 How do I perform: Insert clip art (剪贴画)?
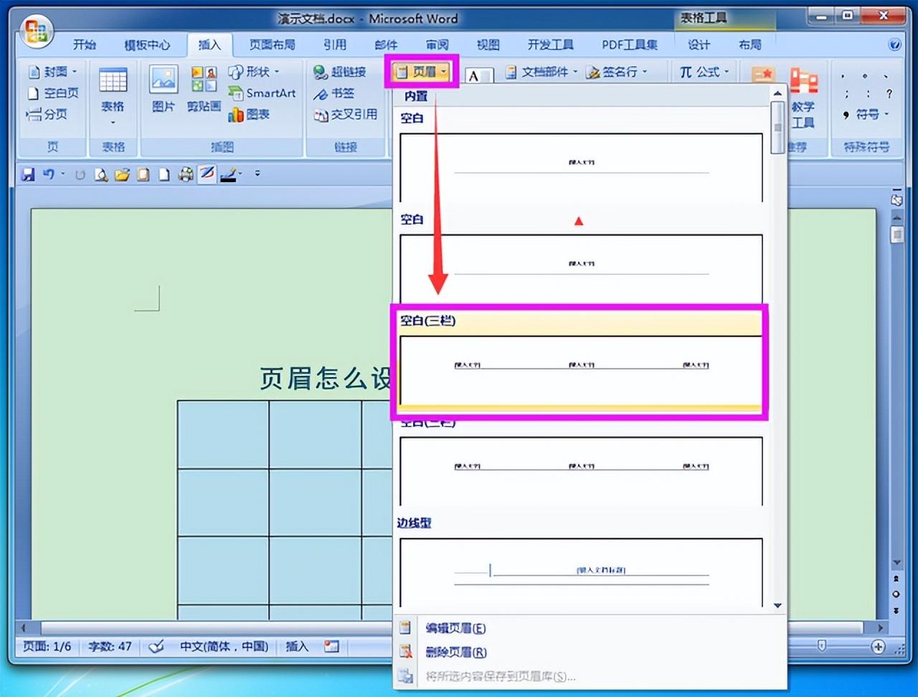204,89
